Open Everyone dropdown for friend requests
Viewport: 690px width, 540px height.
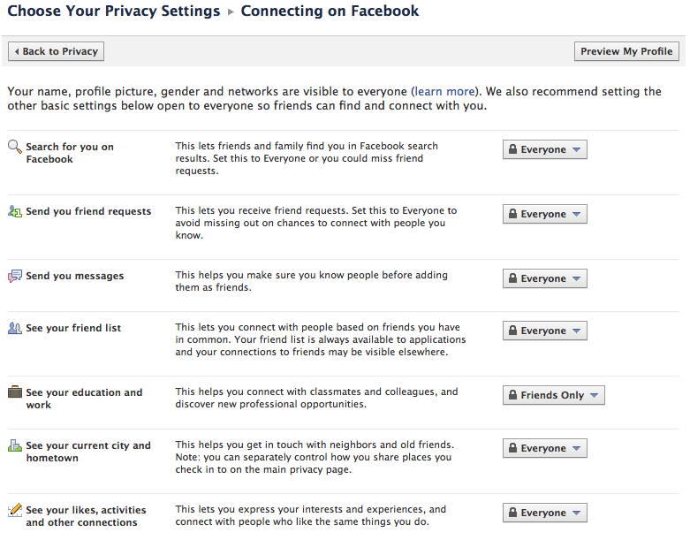[x=545, y=214]
